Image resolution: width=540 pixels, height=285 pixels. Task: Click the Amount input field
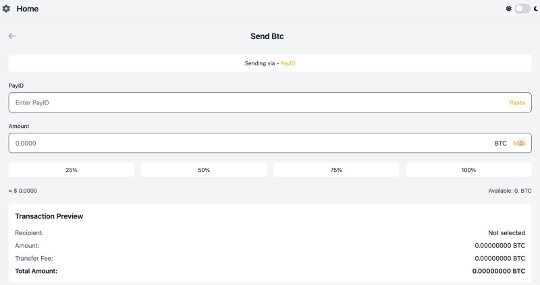250,143
